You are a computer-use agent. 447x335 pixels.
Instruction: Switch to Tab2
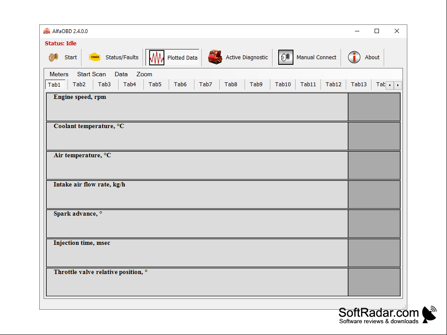click(x=79, y=85)
